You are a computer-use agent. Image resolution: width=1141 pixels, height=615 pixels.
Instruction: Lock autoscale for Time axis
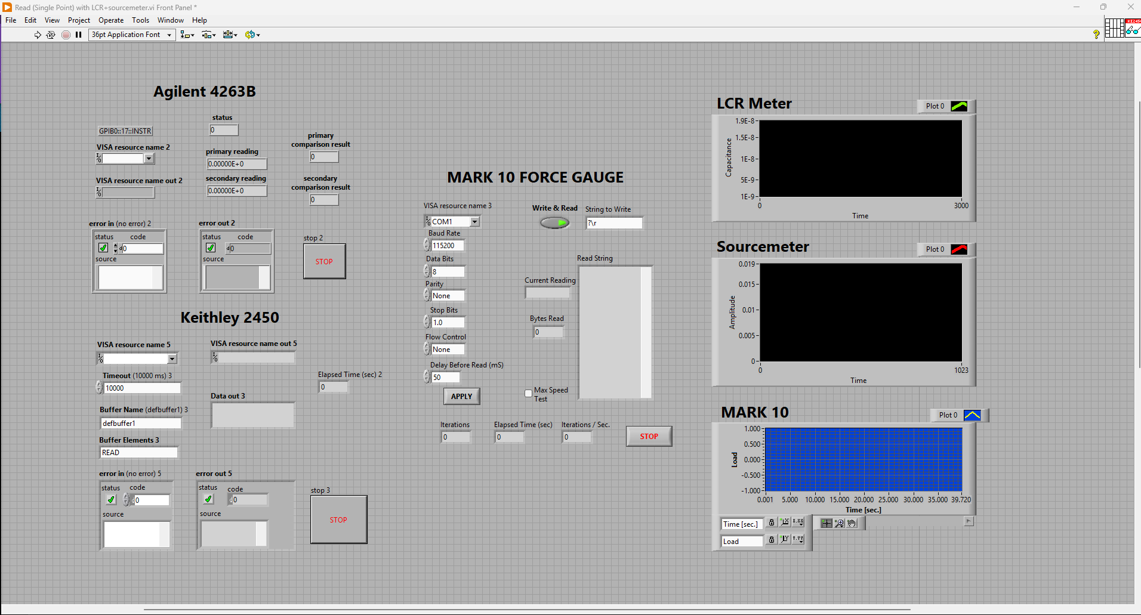[x=772, y=523]
